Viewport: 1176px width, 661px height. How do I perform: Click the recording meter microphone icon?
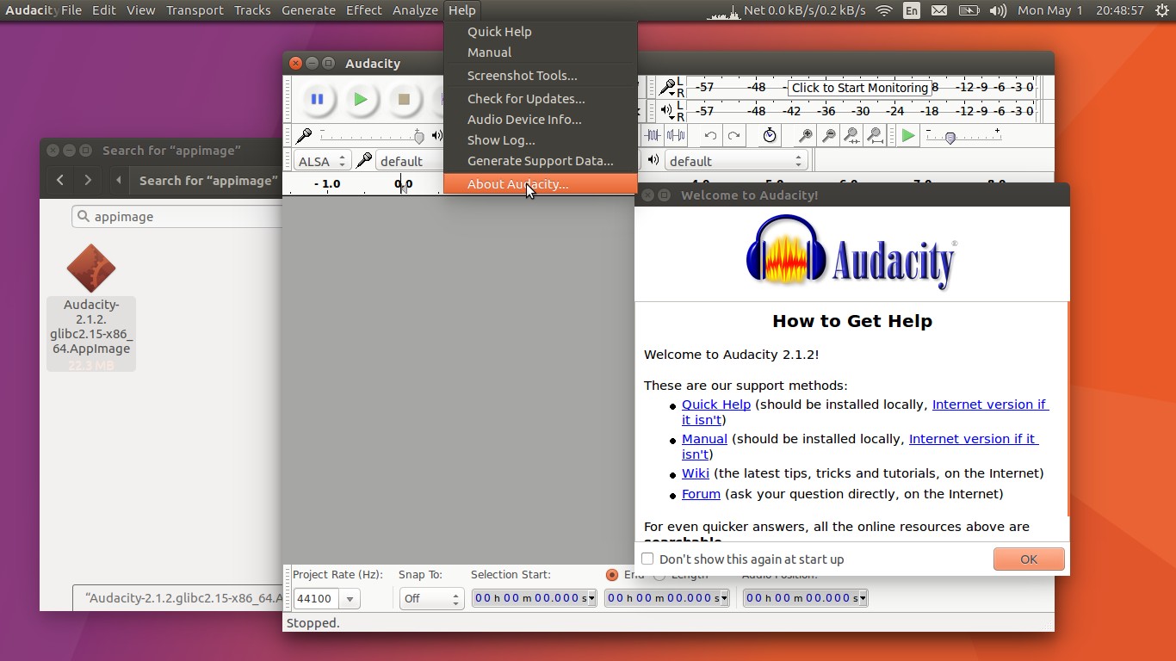pos(666,87)
